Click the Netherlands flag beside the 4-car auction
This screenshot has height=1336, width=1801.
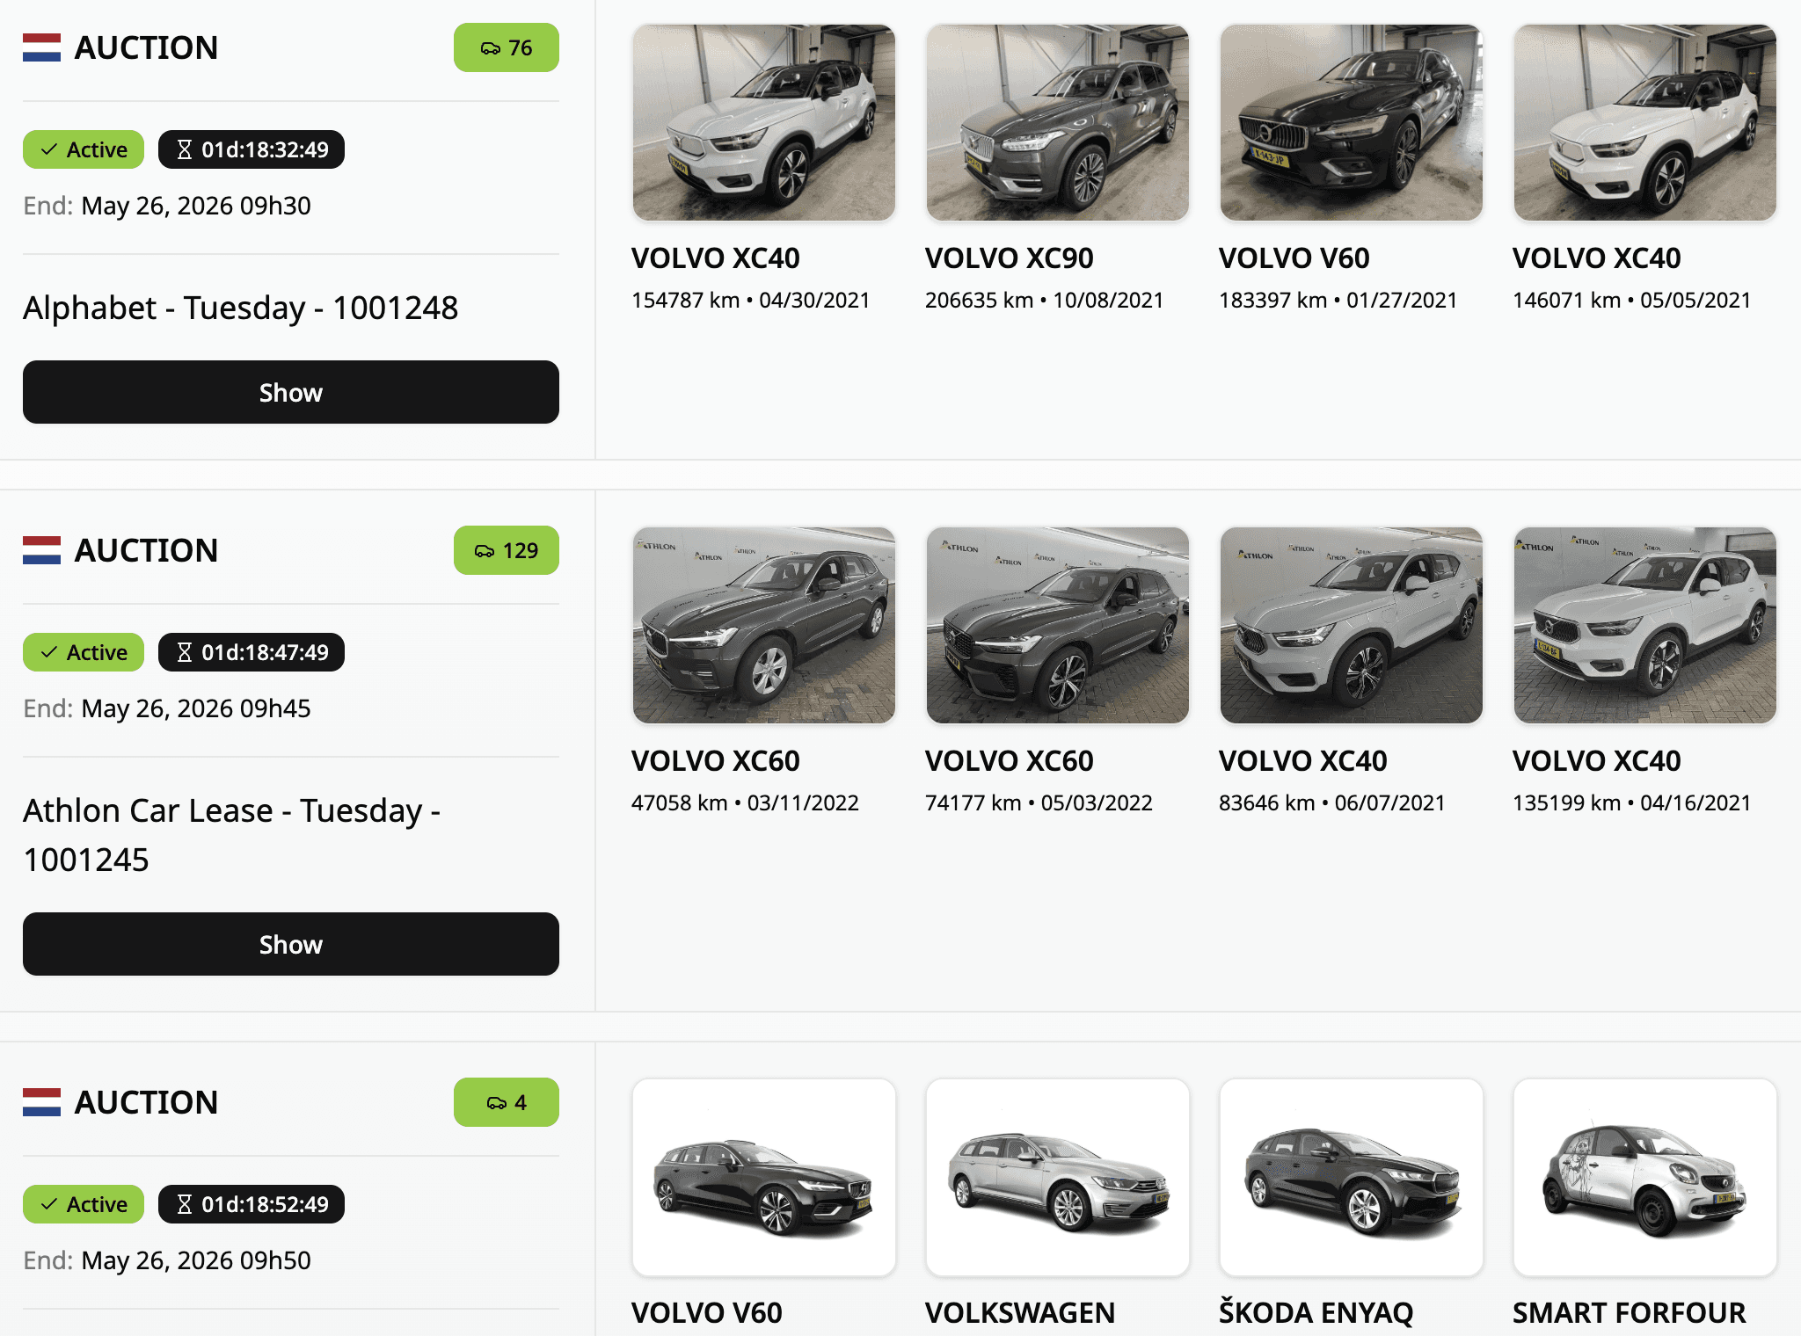click(x=41, y=1102)
